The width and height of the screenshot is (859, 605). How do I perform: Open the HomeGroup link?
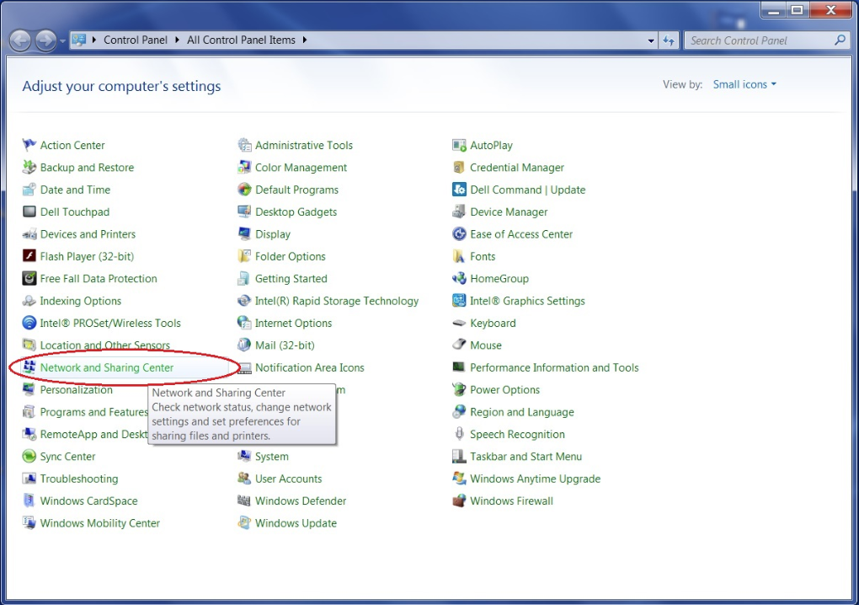pyautogui.click(x=499, y=278)
